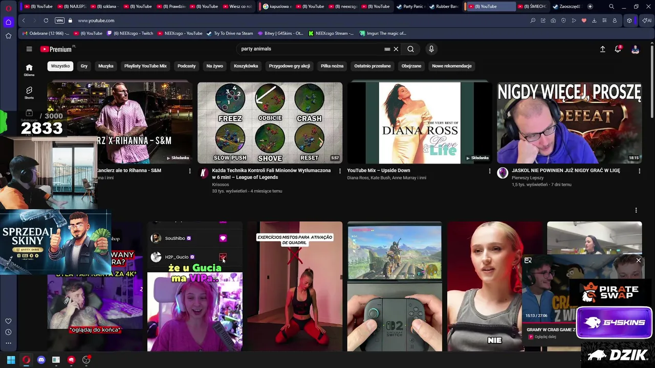Select the Piłka nożna filter chip
Viewport: 655px width, 368px height.
332,66
